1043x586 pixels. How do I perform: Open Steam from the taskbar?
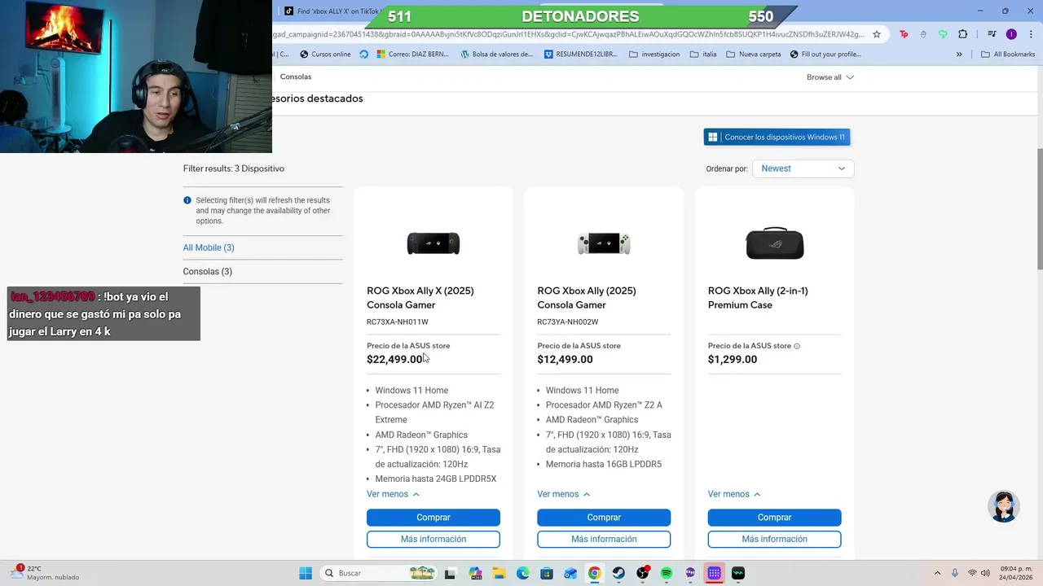(618, 573)
